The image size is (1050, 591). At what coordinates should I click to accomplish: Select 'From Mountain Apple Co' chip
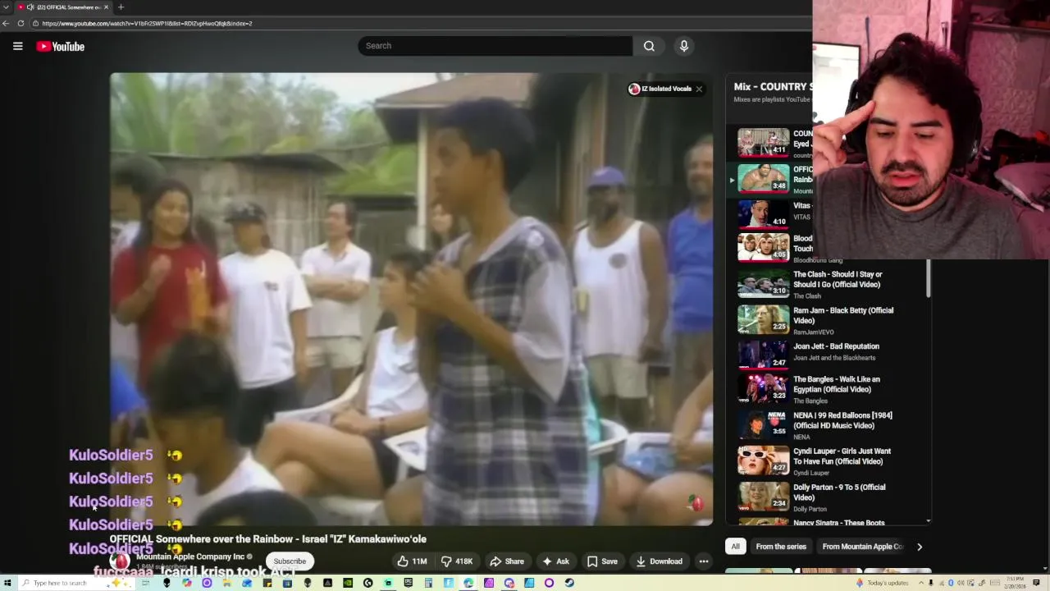tap(862, 547)
